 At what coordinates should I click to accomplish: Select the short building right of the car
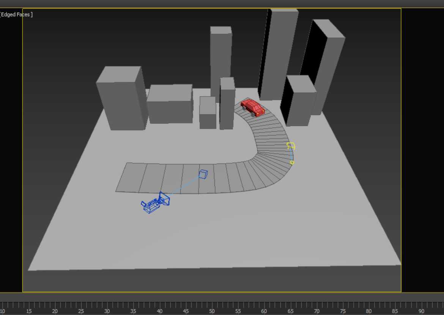point(300,101)
